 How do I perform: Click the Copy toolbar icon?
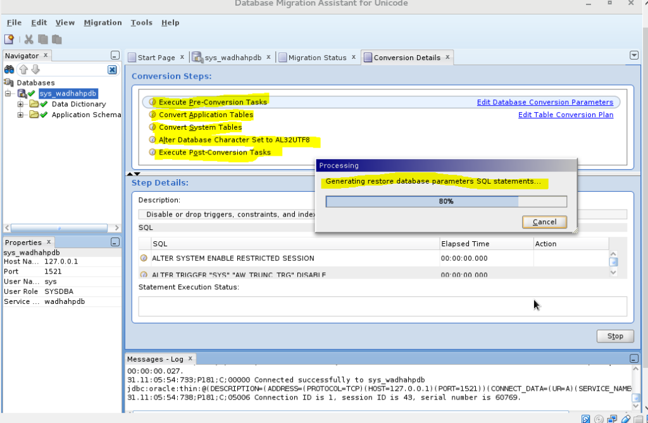tap(42, 39)
